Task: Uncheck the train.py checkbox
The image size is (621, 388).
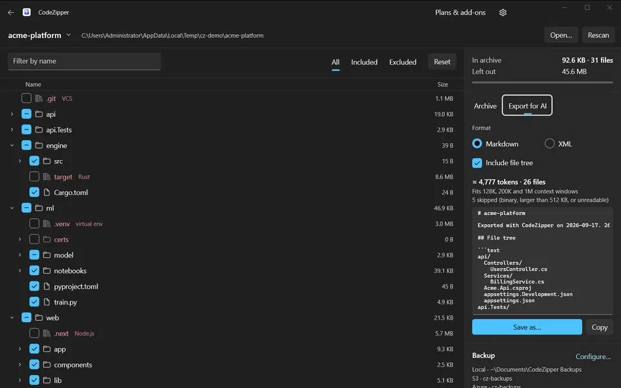Action: [x=34, y=302]
